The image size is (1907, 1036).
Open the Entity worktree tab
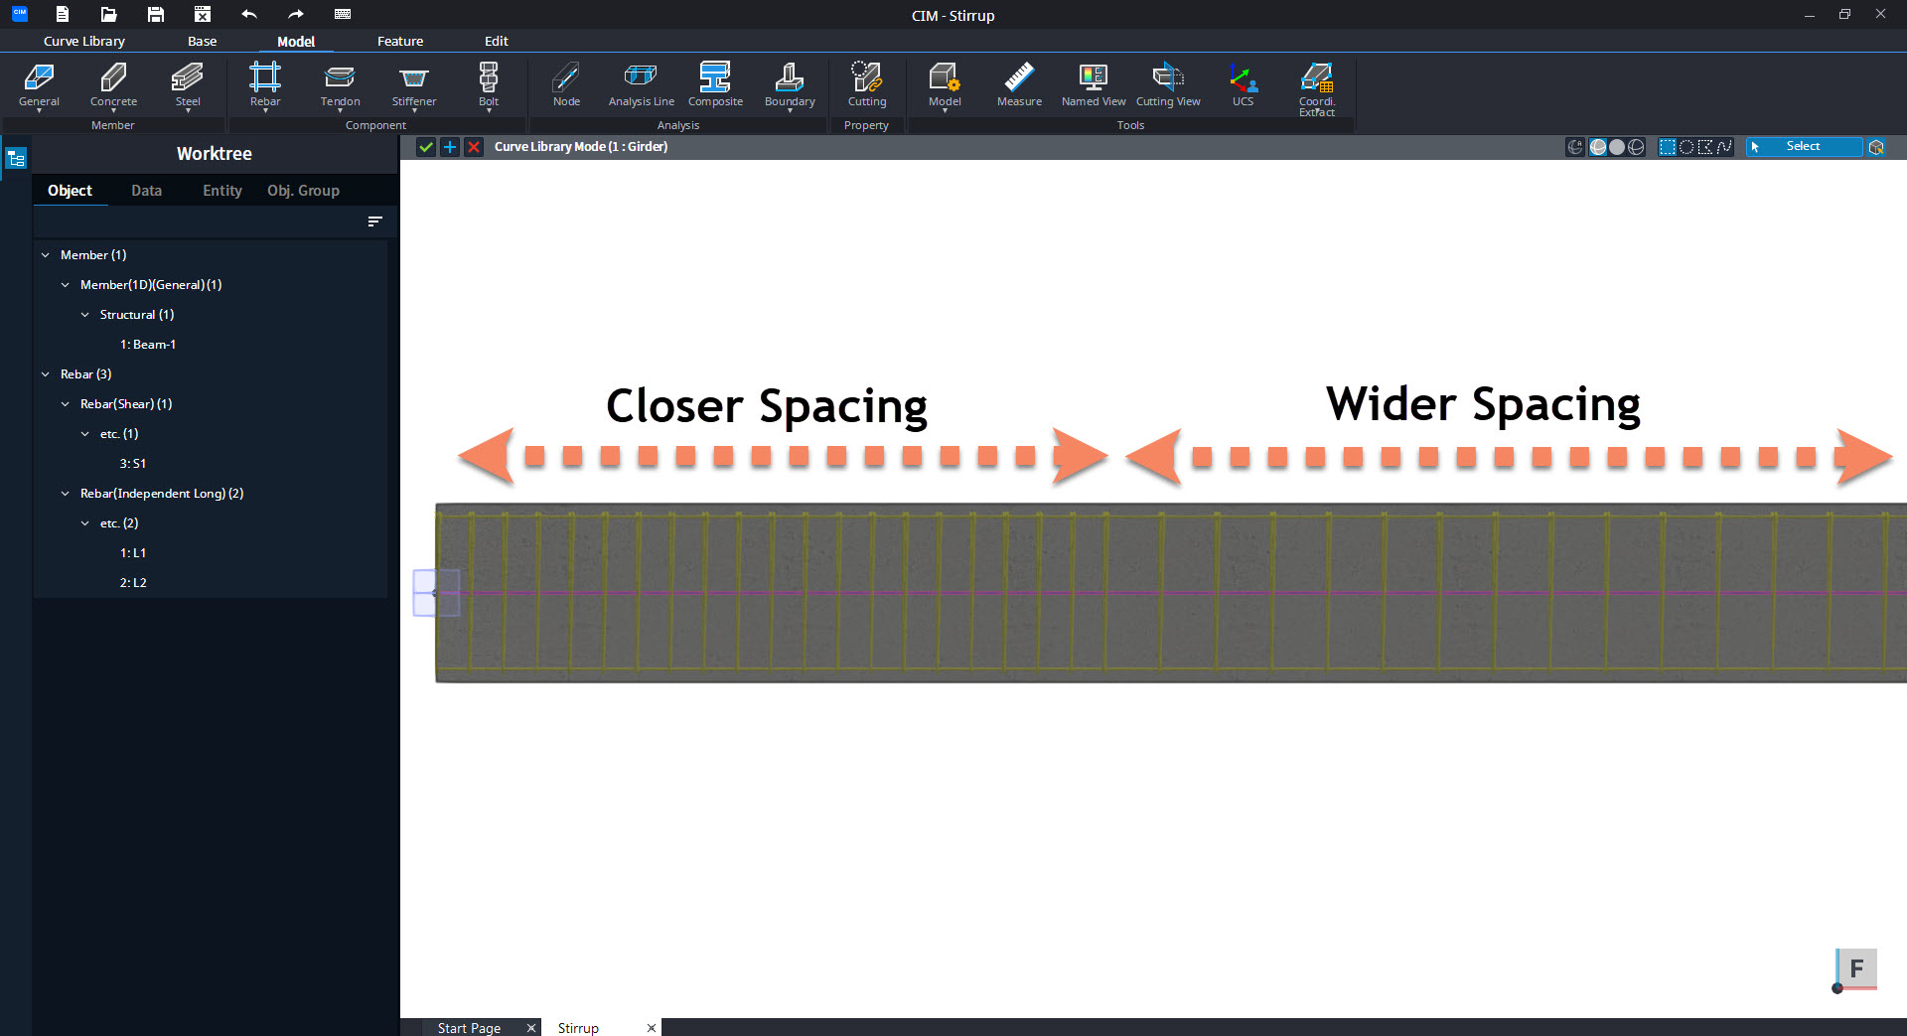(222, 191)
